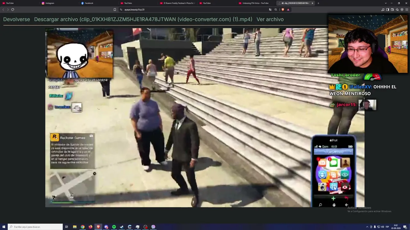Open a new browser tab with plus button
Viewport: 410px width, 230px height.
[x=318, y=3]
